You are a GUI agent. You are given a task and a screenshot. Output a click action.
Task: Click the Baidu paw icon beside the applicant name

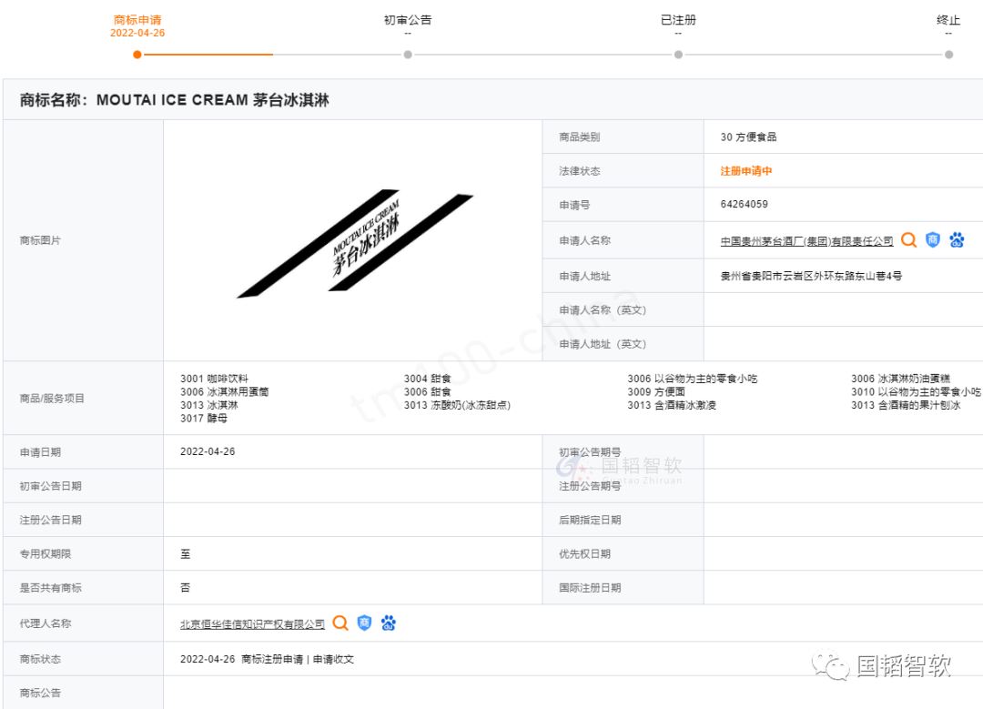click(x=957, y=240)
